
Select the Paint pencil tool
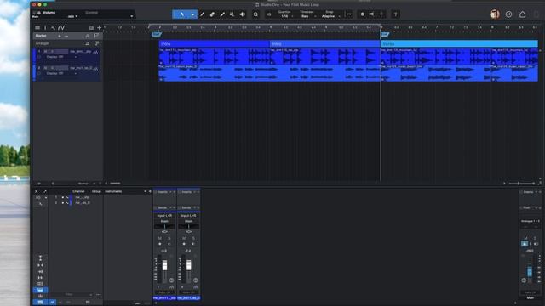click(x=222, y=14)
